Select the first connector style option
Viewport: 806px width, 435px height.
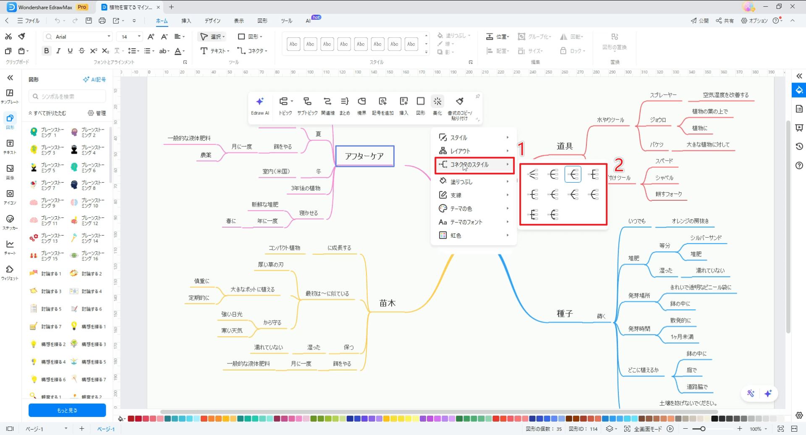[533, 174]
